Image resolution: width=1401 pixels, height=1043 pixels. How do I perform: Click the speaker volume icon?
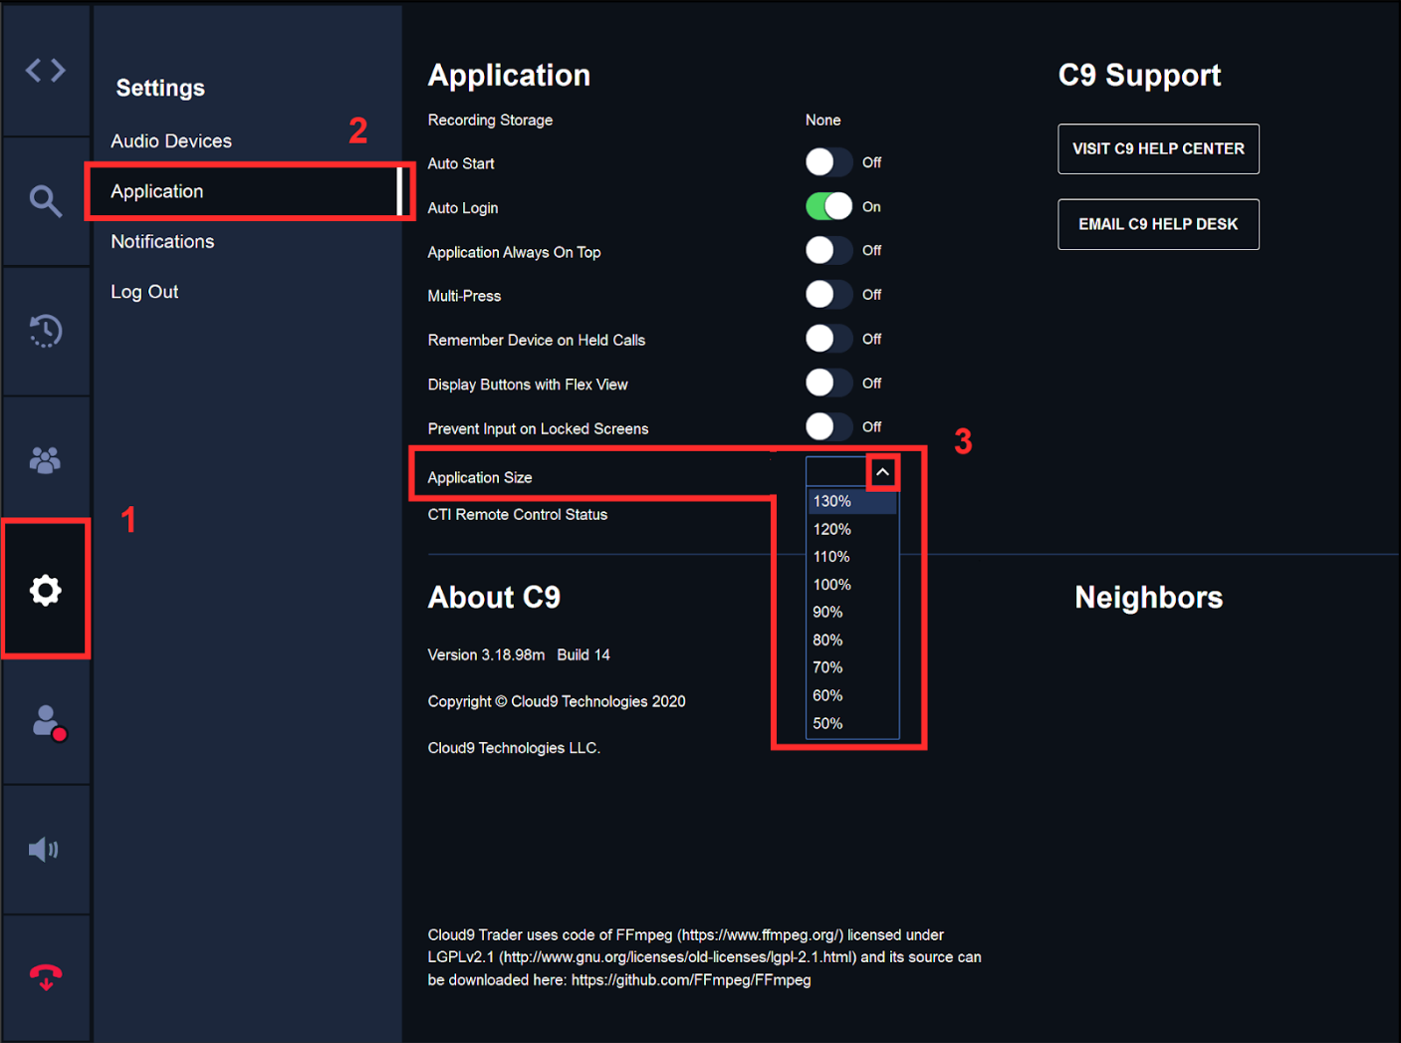coord(44,850)
